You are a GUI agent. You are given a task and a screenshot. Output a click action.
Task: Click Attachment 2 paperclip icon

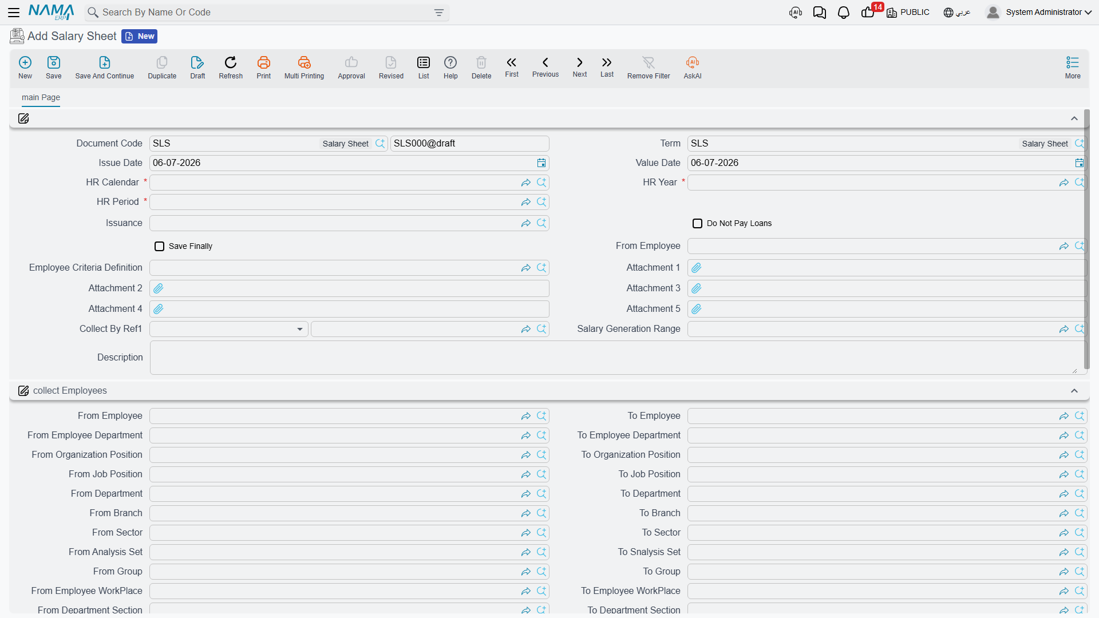tap(159, 288)
